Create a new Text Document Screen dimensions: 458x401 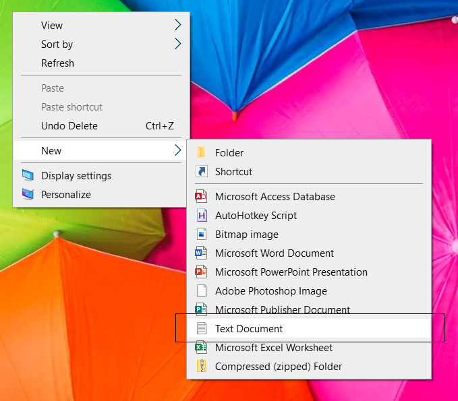pyautogui.click(x=309, y=328)
